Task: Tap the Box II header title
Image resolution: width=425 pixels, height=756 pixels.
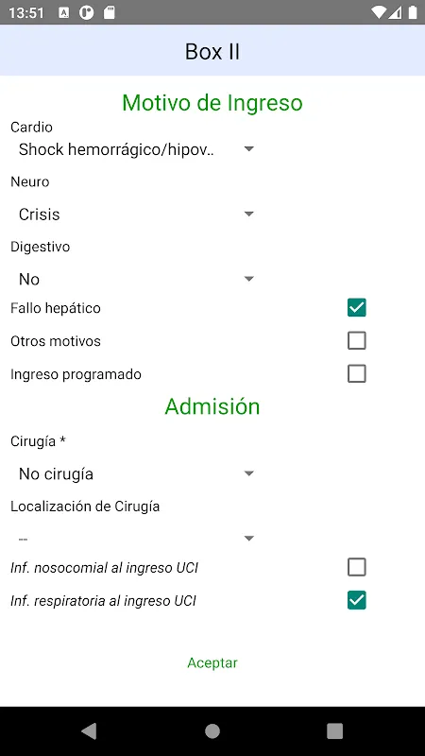Action: tap(212, 52)
